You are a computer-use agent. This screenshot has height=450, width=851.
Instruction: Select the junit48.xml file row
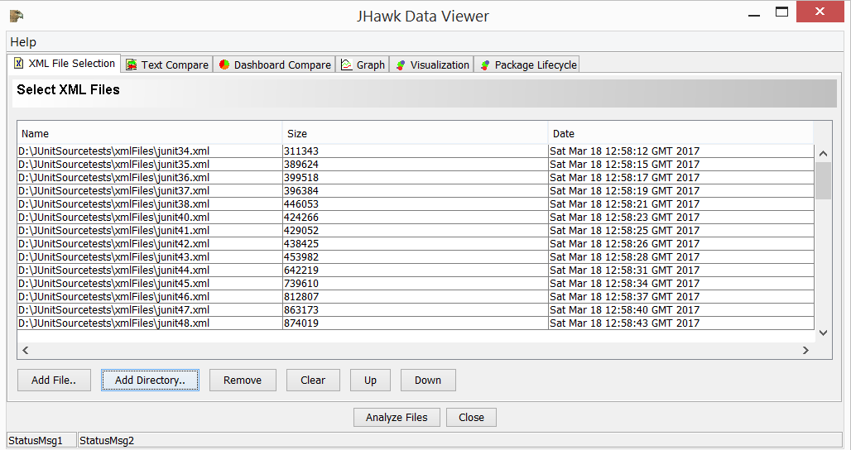pos(416,323)
